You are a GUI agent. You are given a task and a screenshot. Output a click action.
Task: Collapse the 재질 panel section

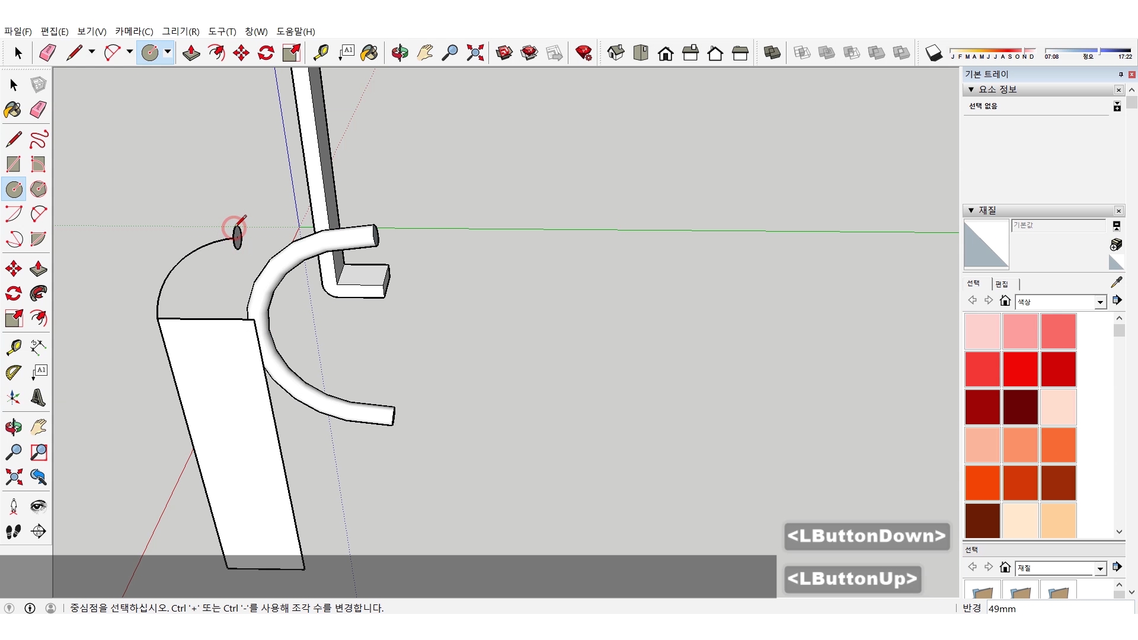click(971, 210)
